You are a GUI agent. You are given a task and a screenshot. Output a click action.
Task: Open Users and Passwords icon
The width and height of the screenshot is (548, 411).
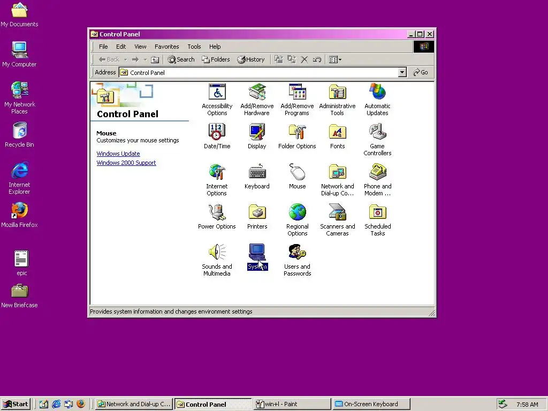point(297,261)
